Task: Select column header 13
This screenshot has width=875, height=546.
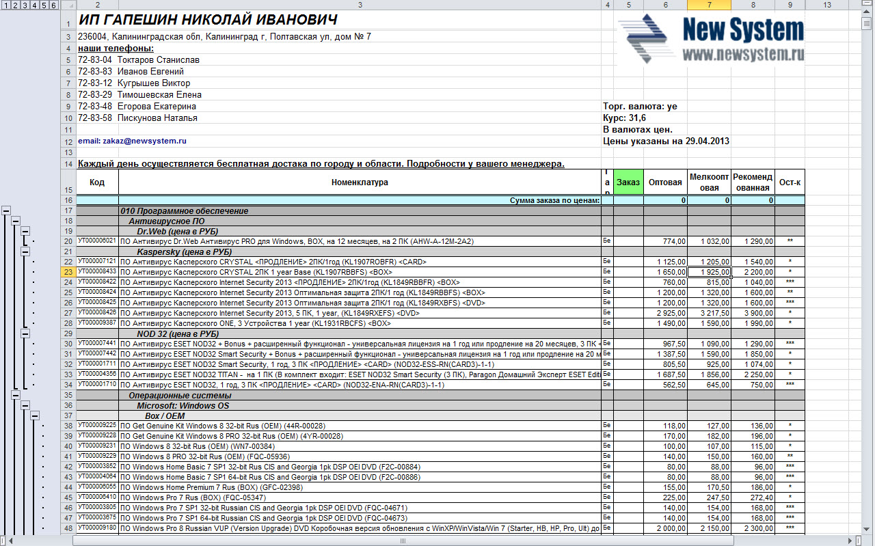Action: click(x=827, y=5)
